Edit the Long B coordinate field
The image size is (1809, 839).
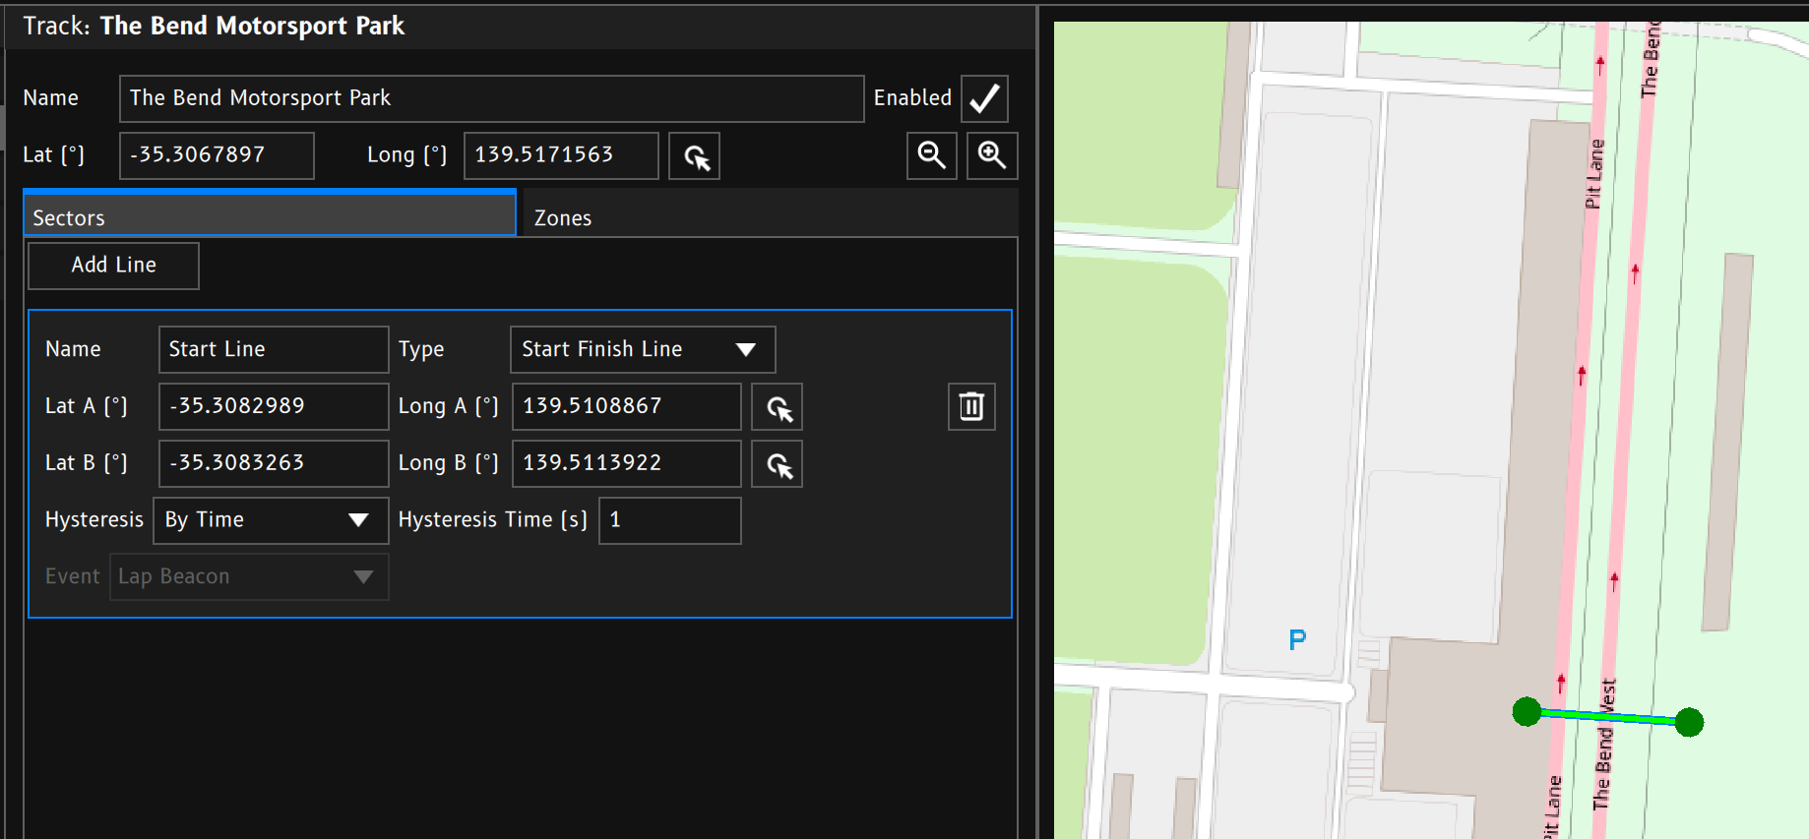coord(626,463)
